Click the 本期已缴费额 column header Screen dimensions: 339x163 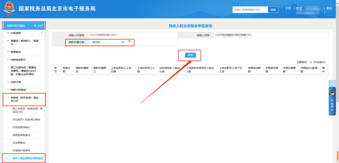pyautogui.click(x=289, y=70)
